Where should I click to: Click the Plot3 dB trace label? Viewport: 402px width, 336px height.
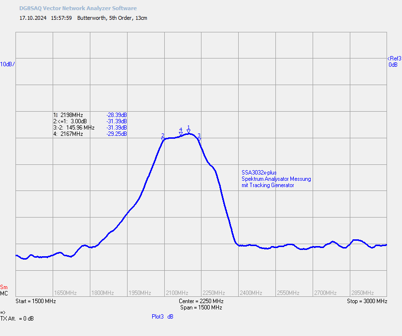162,317
